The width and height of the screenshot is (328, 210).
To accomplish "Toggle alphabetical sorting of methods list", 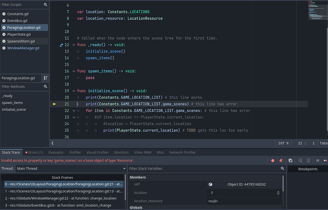I will tap(46, 78).
